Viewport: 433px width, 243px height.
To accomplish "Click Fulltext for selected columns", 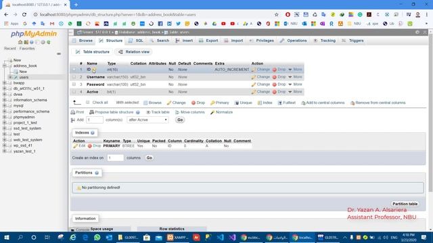I will [287, 103].
